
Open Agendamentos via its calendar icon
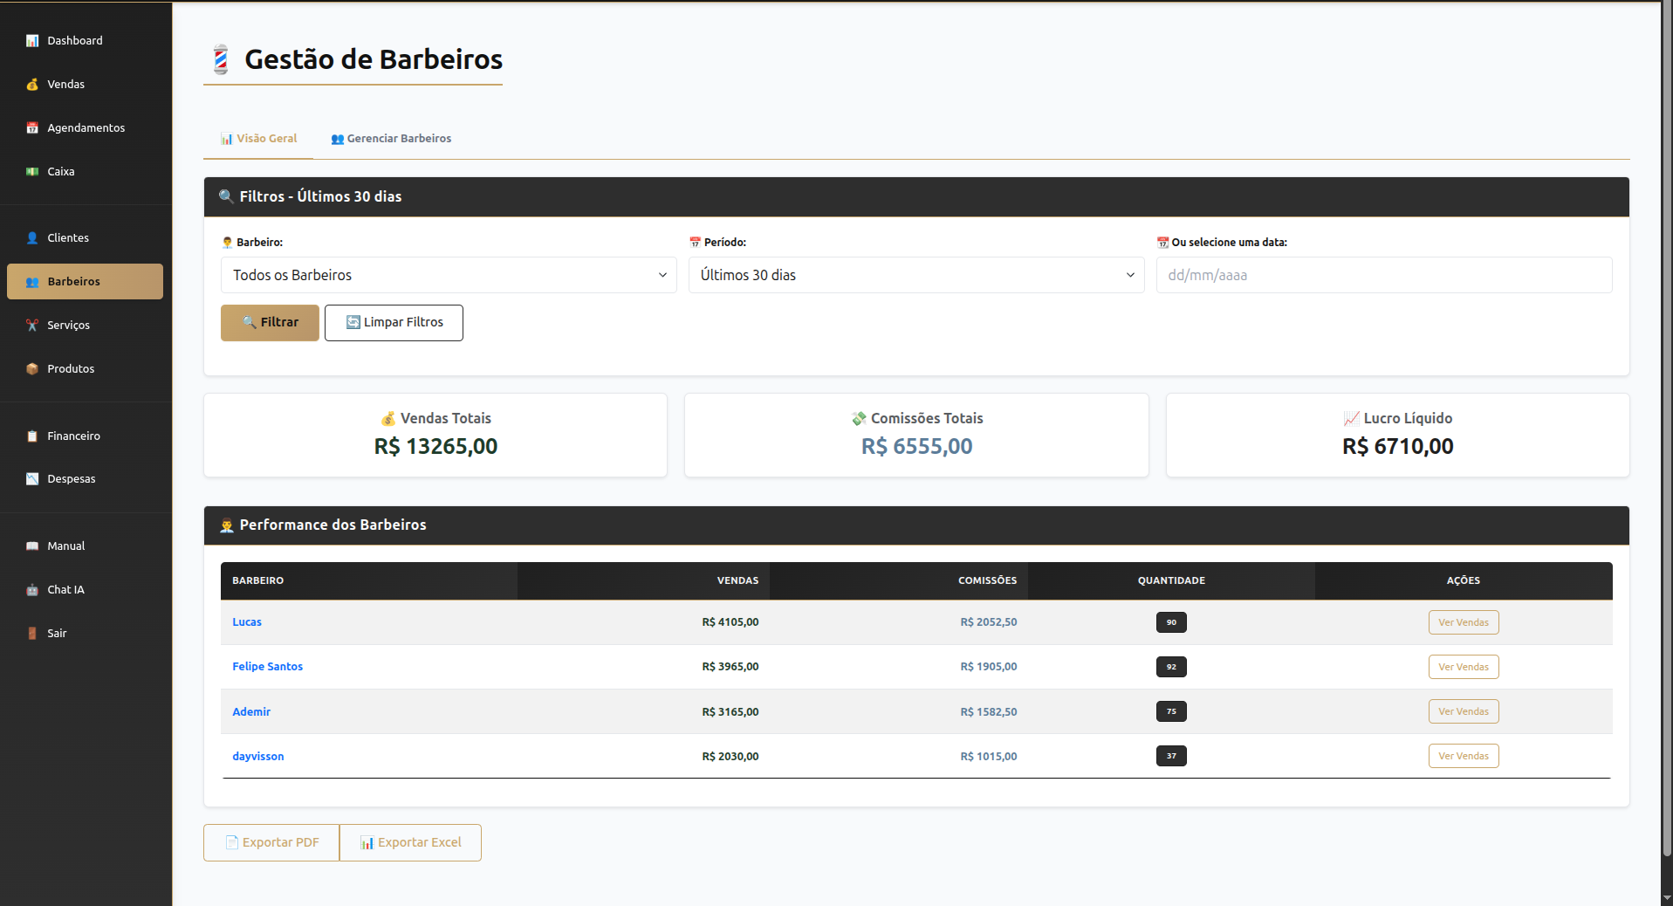point(32,128)
